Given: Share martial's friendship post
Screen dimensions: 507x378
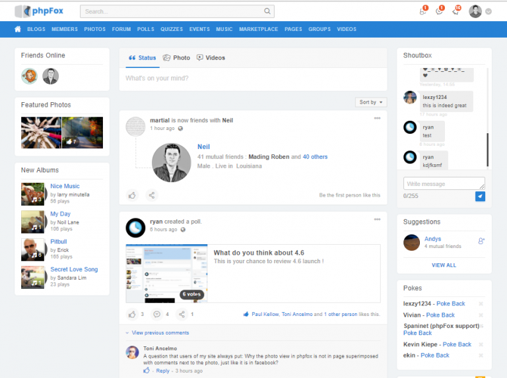Looking at the screenshot, I should pos(152,195).
